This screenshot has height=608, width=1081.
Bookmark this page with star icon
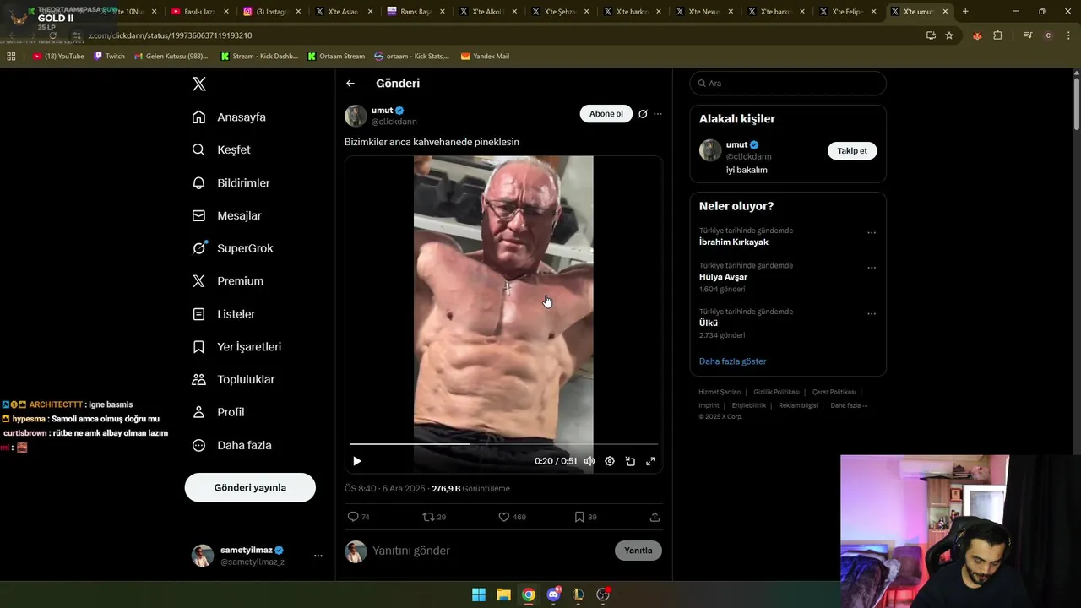pos(949,35)
